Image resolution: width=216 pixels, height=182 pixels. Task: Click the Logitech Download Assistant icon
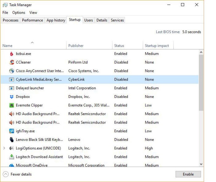tap(12, 157)
